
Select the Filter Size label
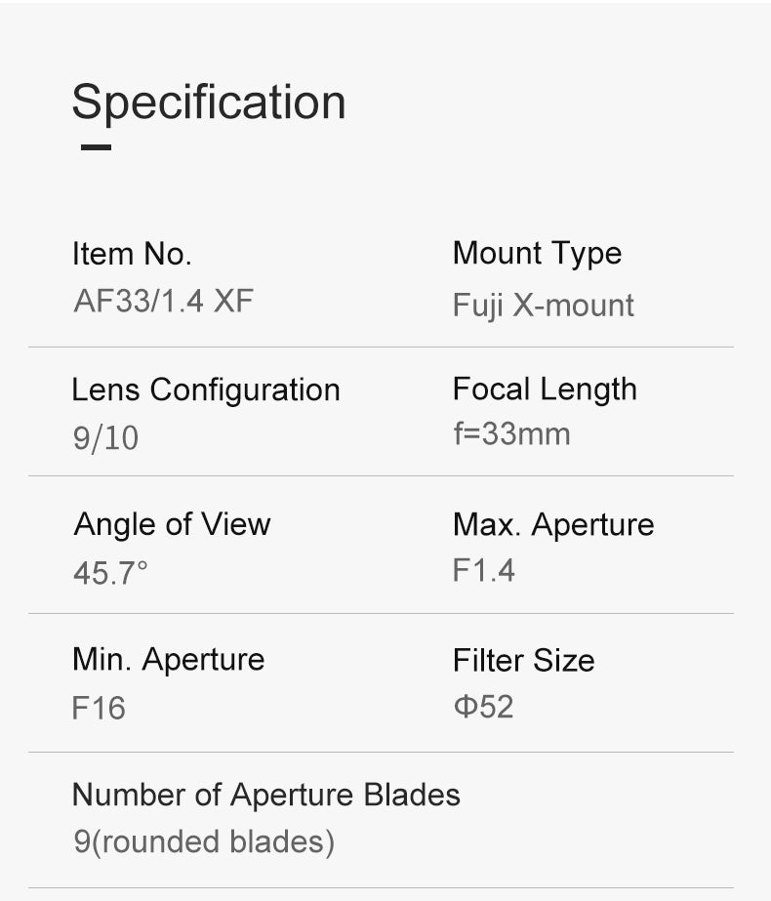pos(523,661)
